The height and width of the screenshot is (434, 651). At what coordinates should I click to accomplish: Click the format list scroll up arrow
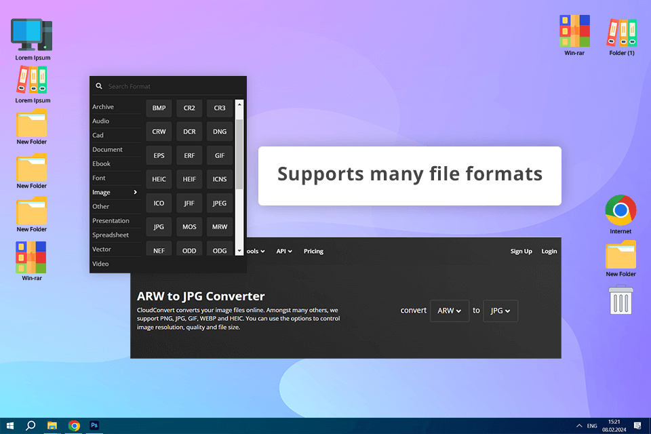(x=239, y=104)
